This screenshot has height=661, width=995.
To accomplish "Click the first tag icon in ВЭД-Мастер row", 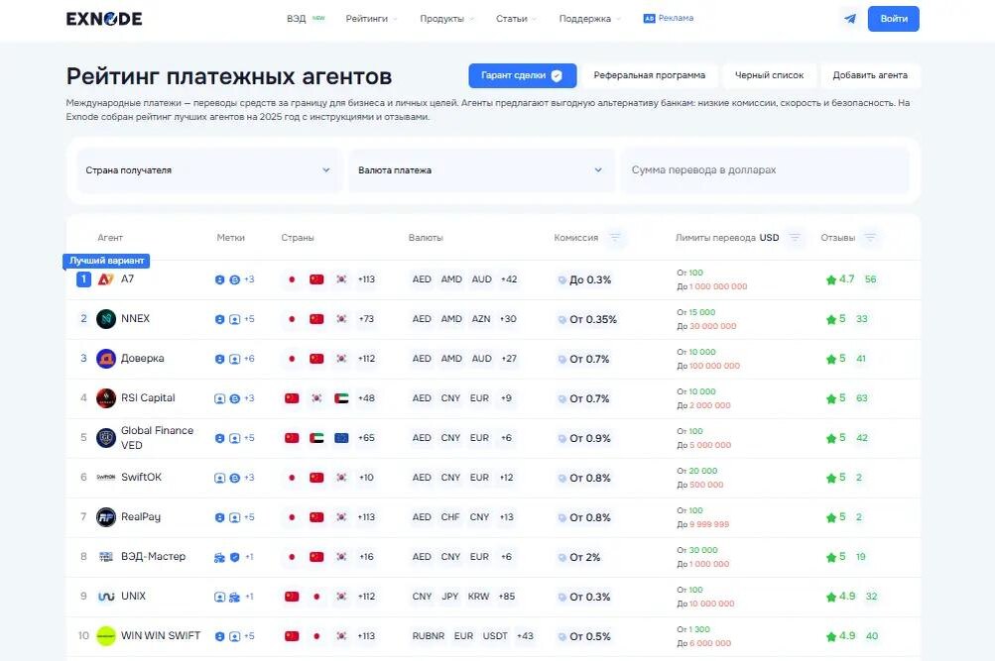I will coord(219,557).
